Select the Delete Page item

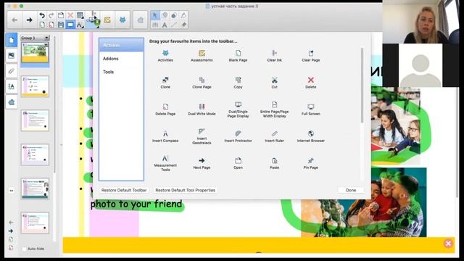(165, 109)
